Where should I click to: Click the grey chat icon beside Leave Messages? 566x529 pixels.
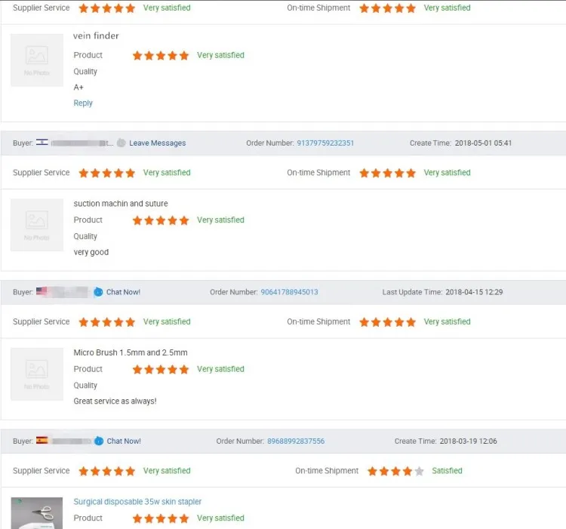pos(122,143)
